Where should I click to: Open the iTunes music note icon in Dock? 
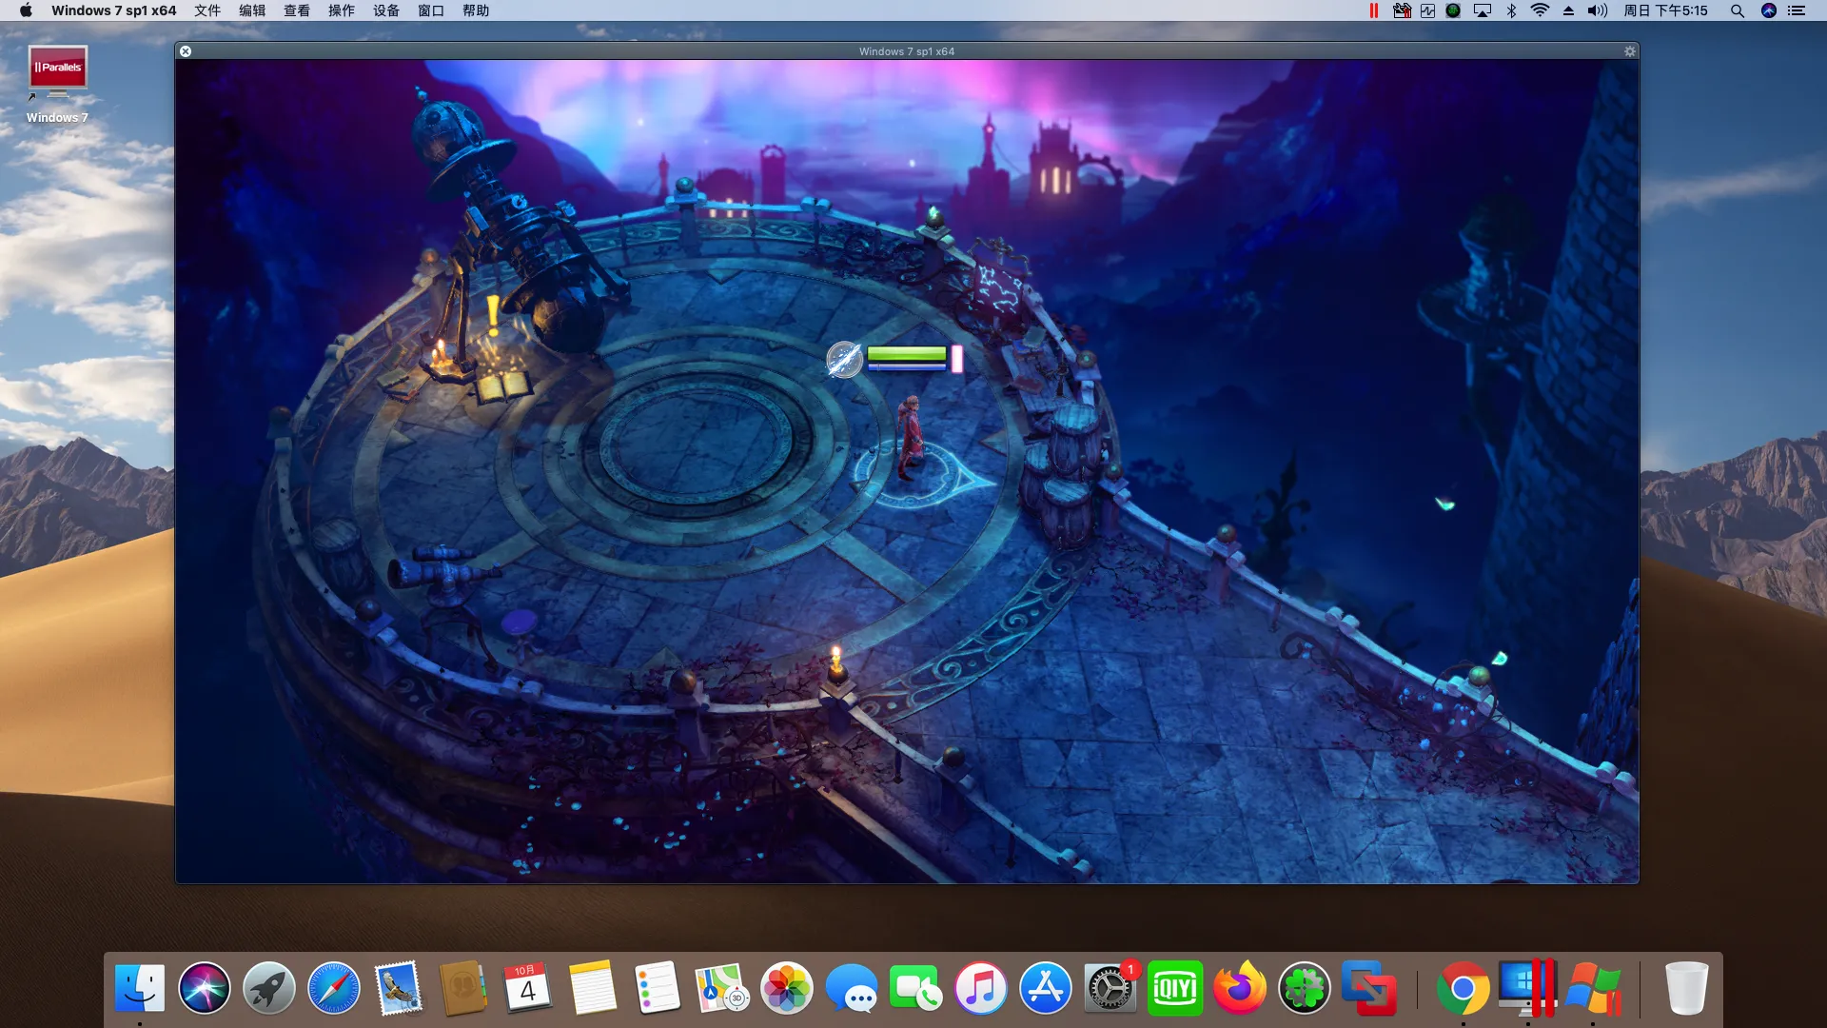point(981,988)
